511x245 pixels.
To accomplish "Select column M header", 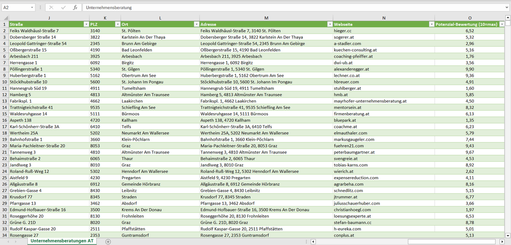I will tap(266, 18).
